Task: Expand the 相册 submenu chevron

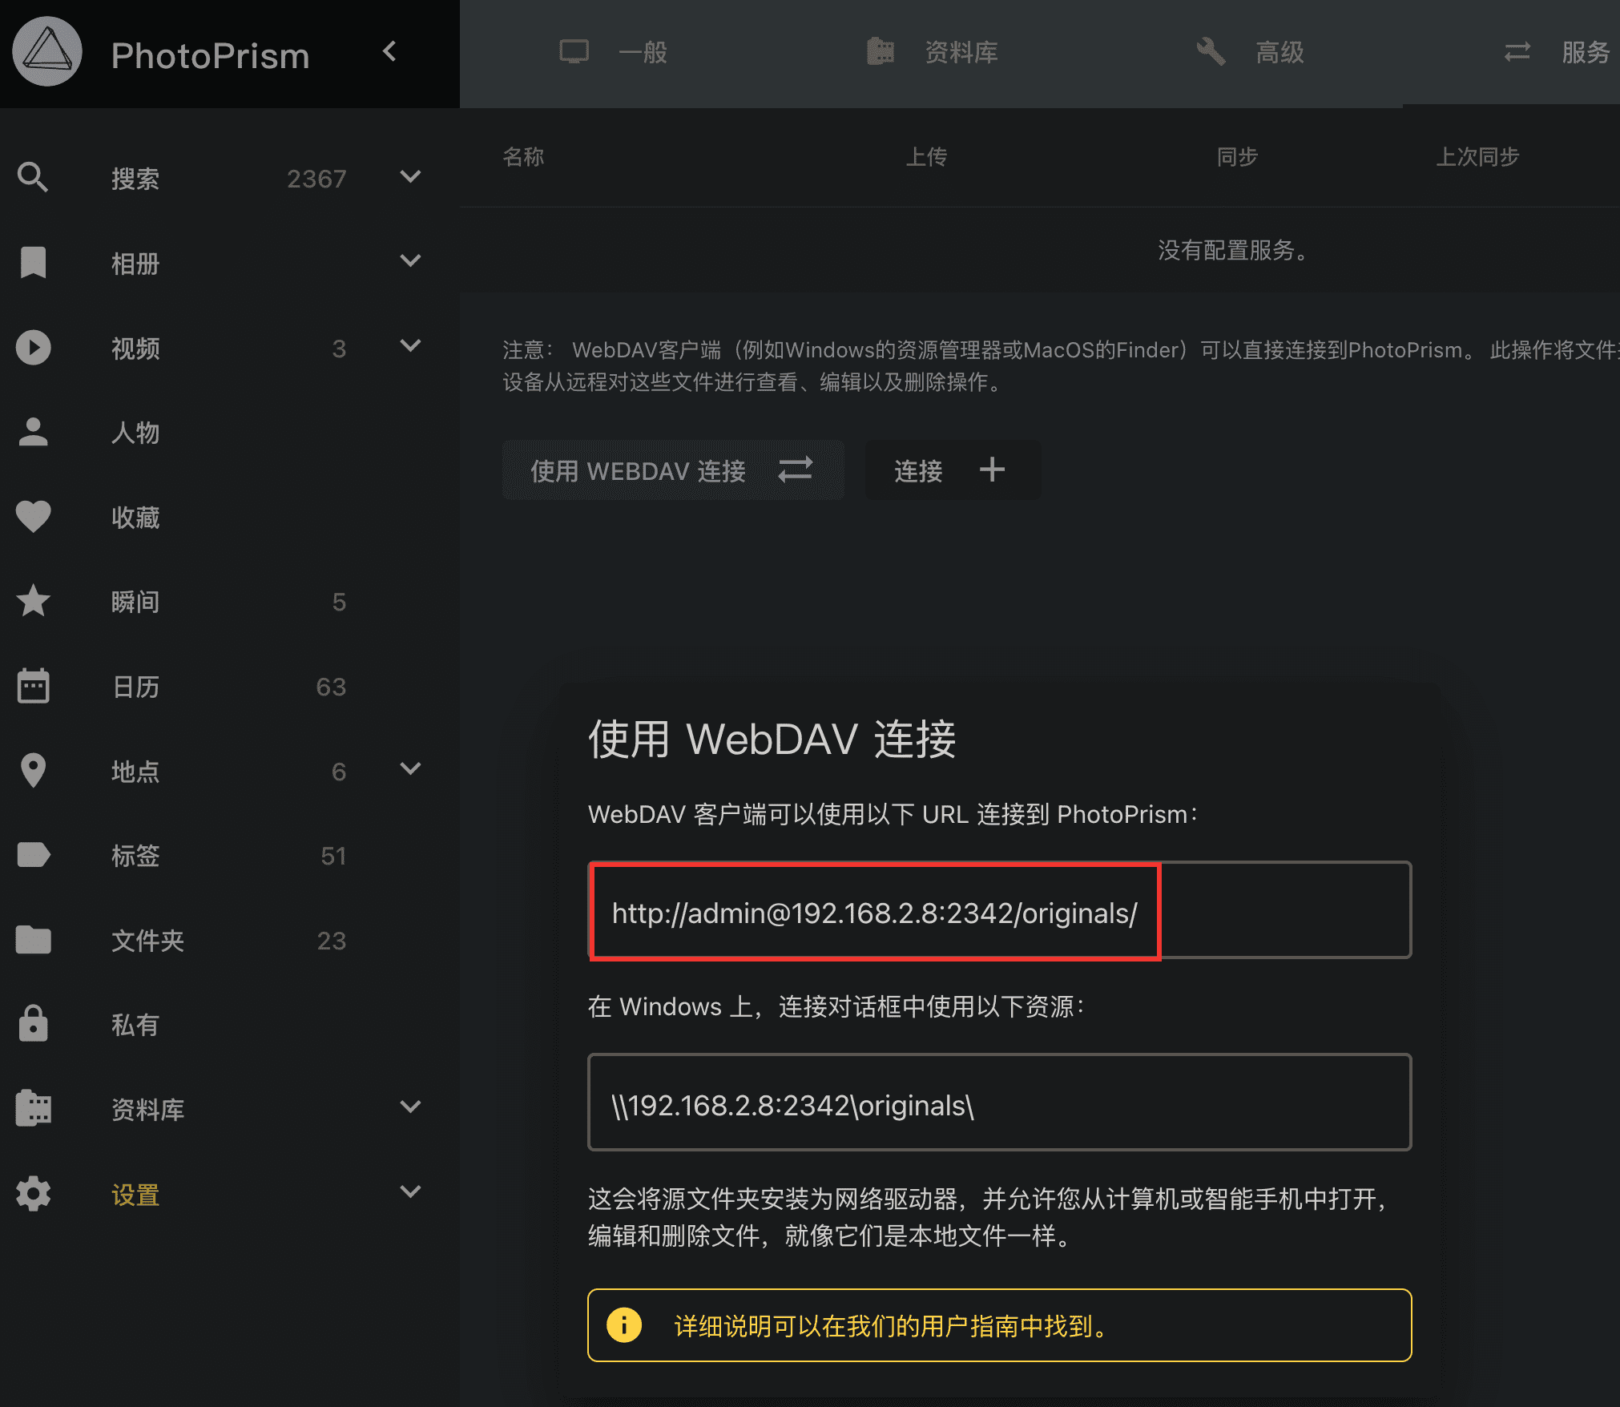Action: coord(410,261)
